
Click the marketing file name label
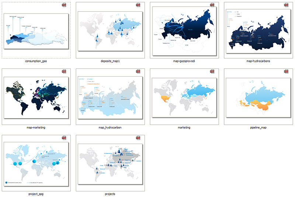tap(184, 128)
